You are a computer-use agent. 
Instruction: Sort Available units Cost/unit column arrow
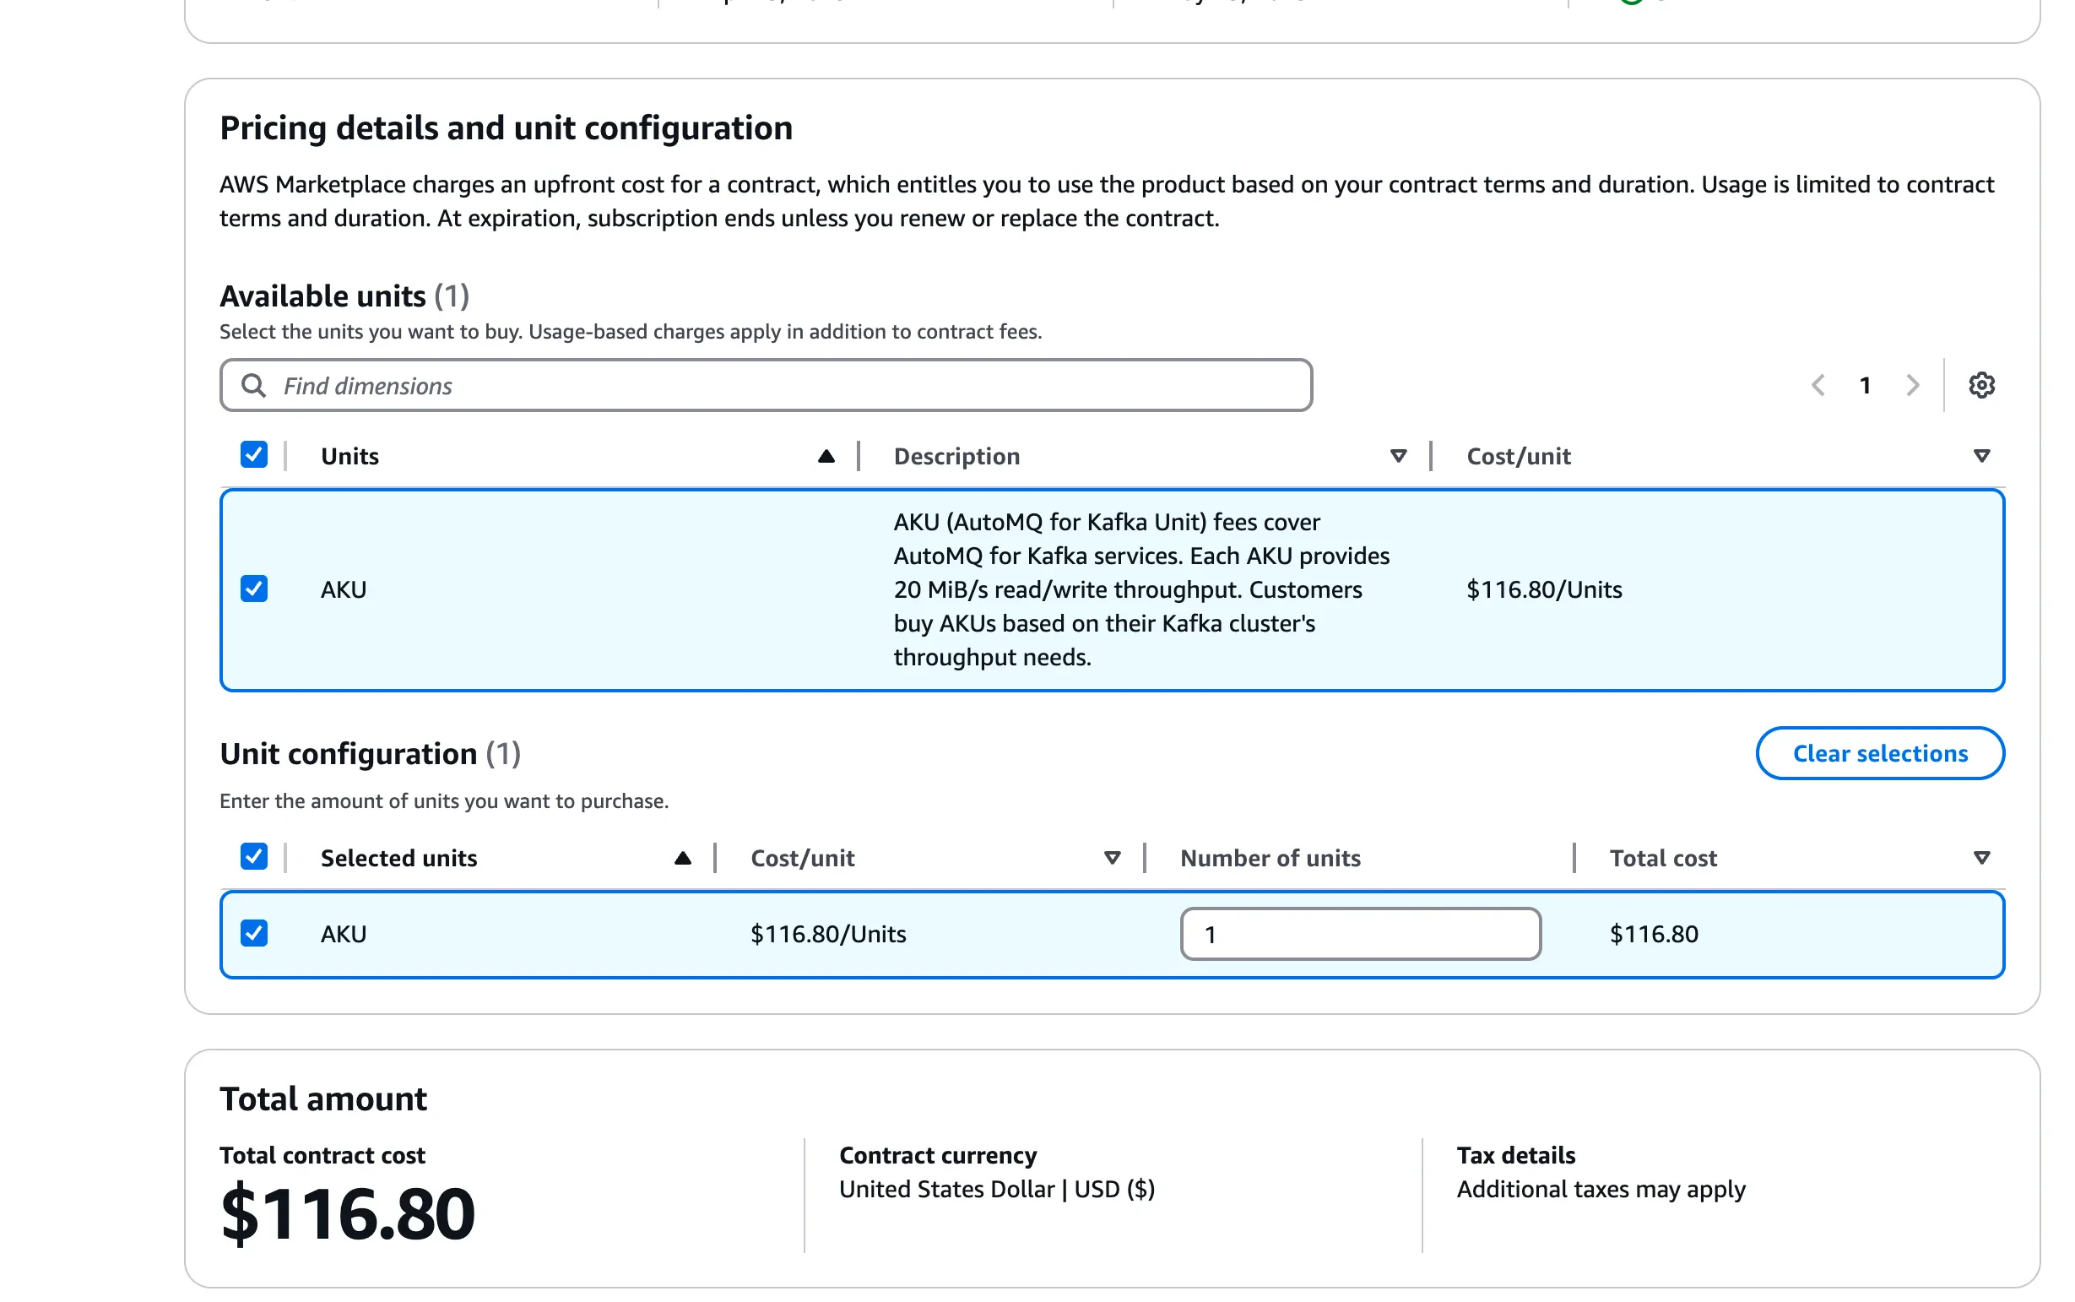tap(1981, 455)
